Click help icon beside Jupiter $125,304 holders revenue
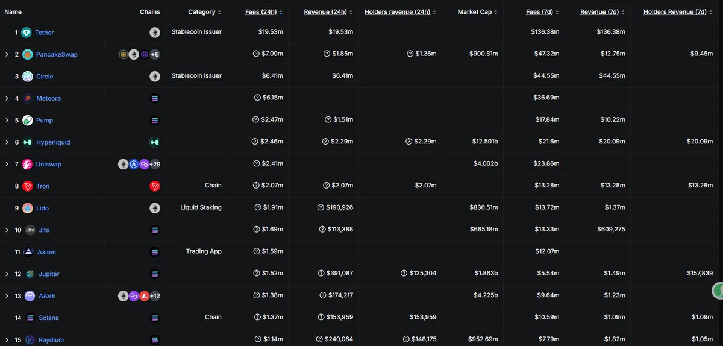The image size is (723, 346). (x=404, y=274)
